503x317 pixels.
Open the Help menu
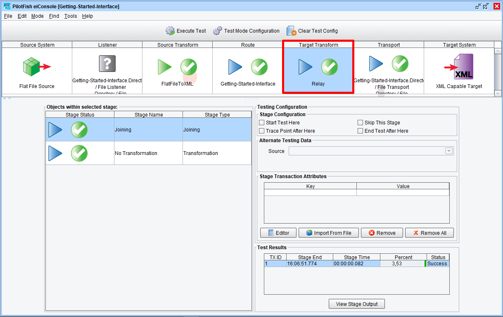(x=88, y=16)
